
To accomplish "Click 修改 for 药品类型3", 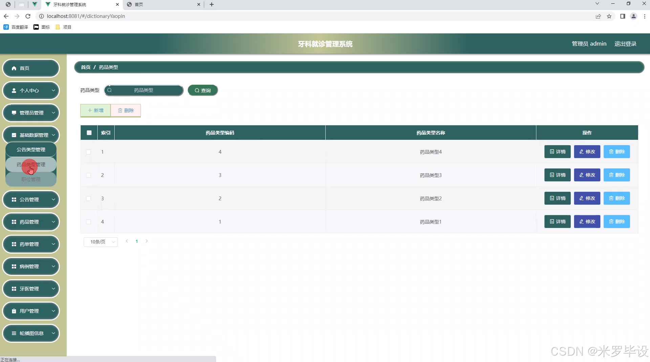I will click(587, 175).
